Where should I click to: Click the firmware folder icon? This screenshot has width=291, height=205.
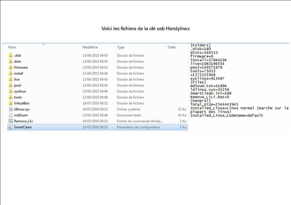click(11, 67)
